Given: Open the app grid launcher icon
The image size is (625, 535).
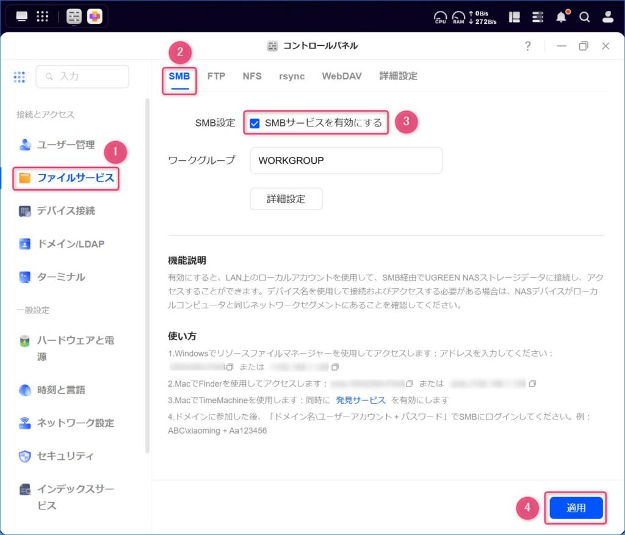Looking at the screenshot, I should click(42, 16).
